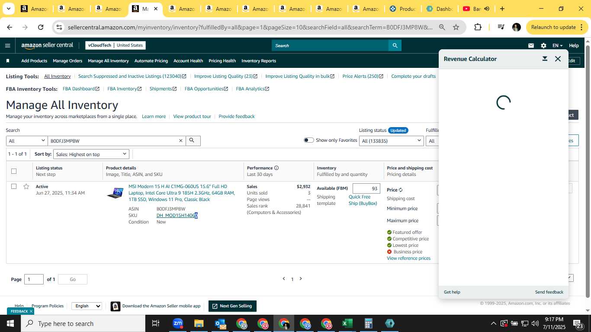
Task: Click View reference prices link
Action: [408, 258]
